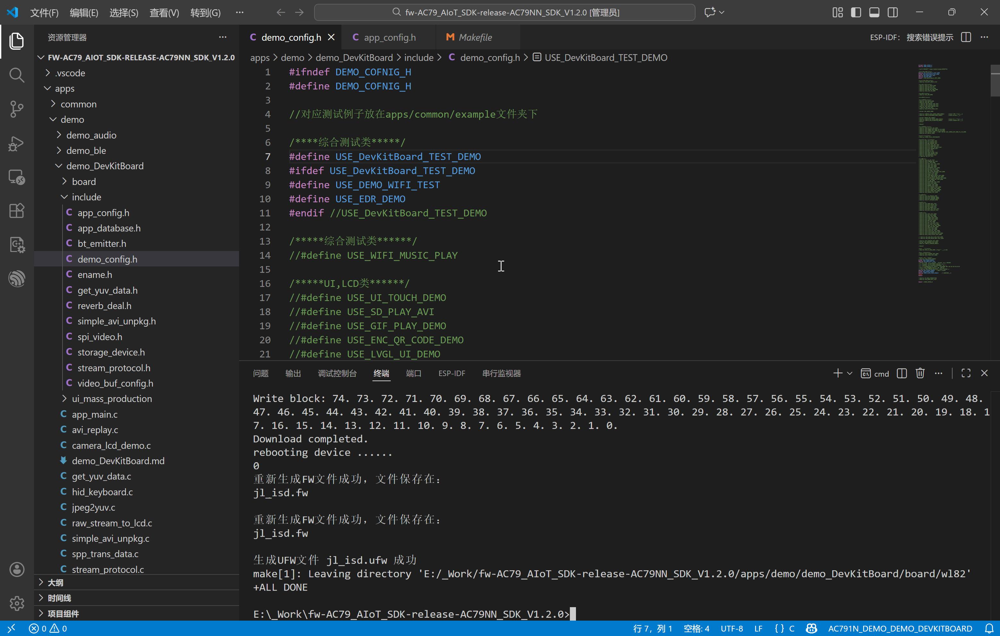Viewport: 1000px width, 636px height.
Task: Open the Manage gear icon
Action: 17,603
